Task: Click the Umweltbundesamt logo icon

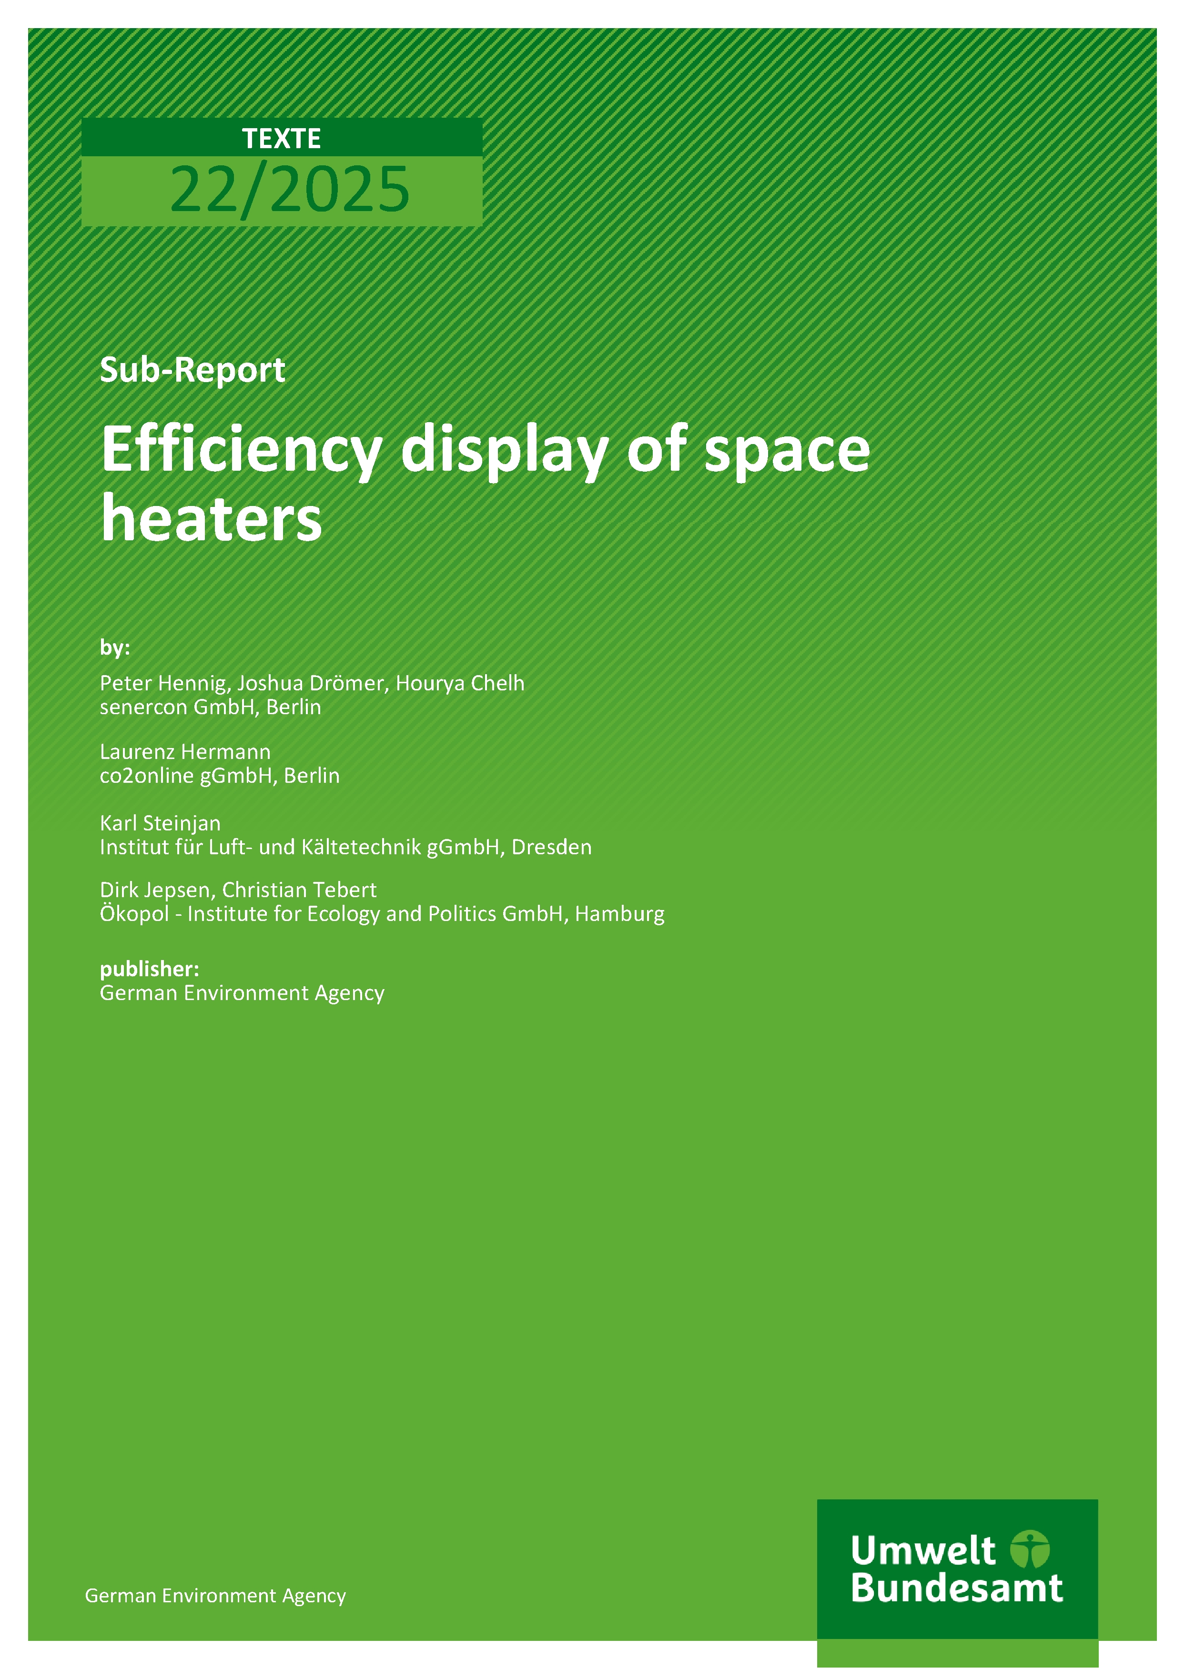Action: [1030, 1549]
